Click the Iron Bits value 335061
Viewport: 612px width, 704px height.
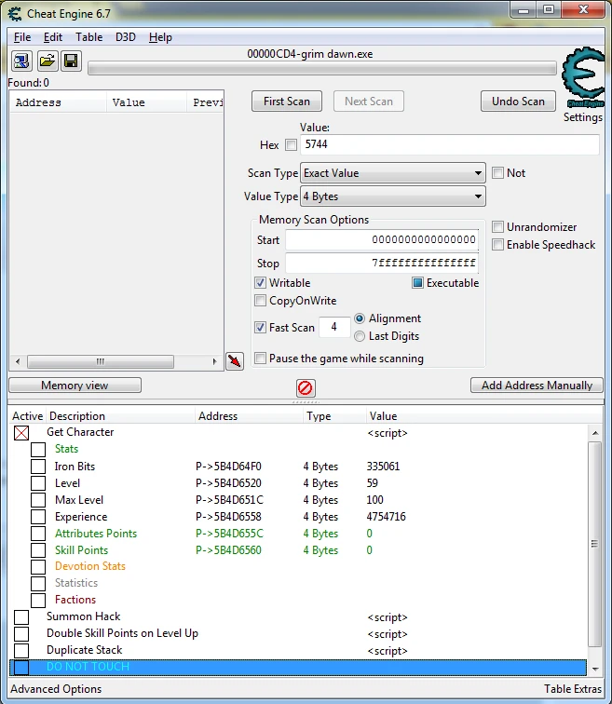pyautogui.click(x=383, y=467)
